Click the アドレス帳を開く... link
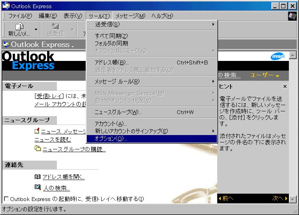The image size is (299, 215). pos(63,177)
